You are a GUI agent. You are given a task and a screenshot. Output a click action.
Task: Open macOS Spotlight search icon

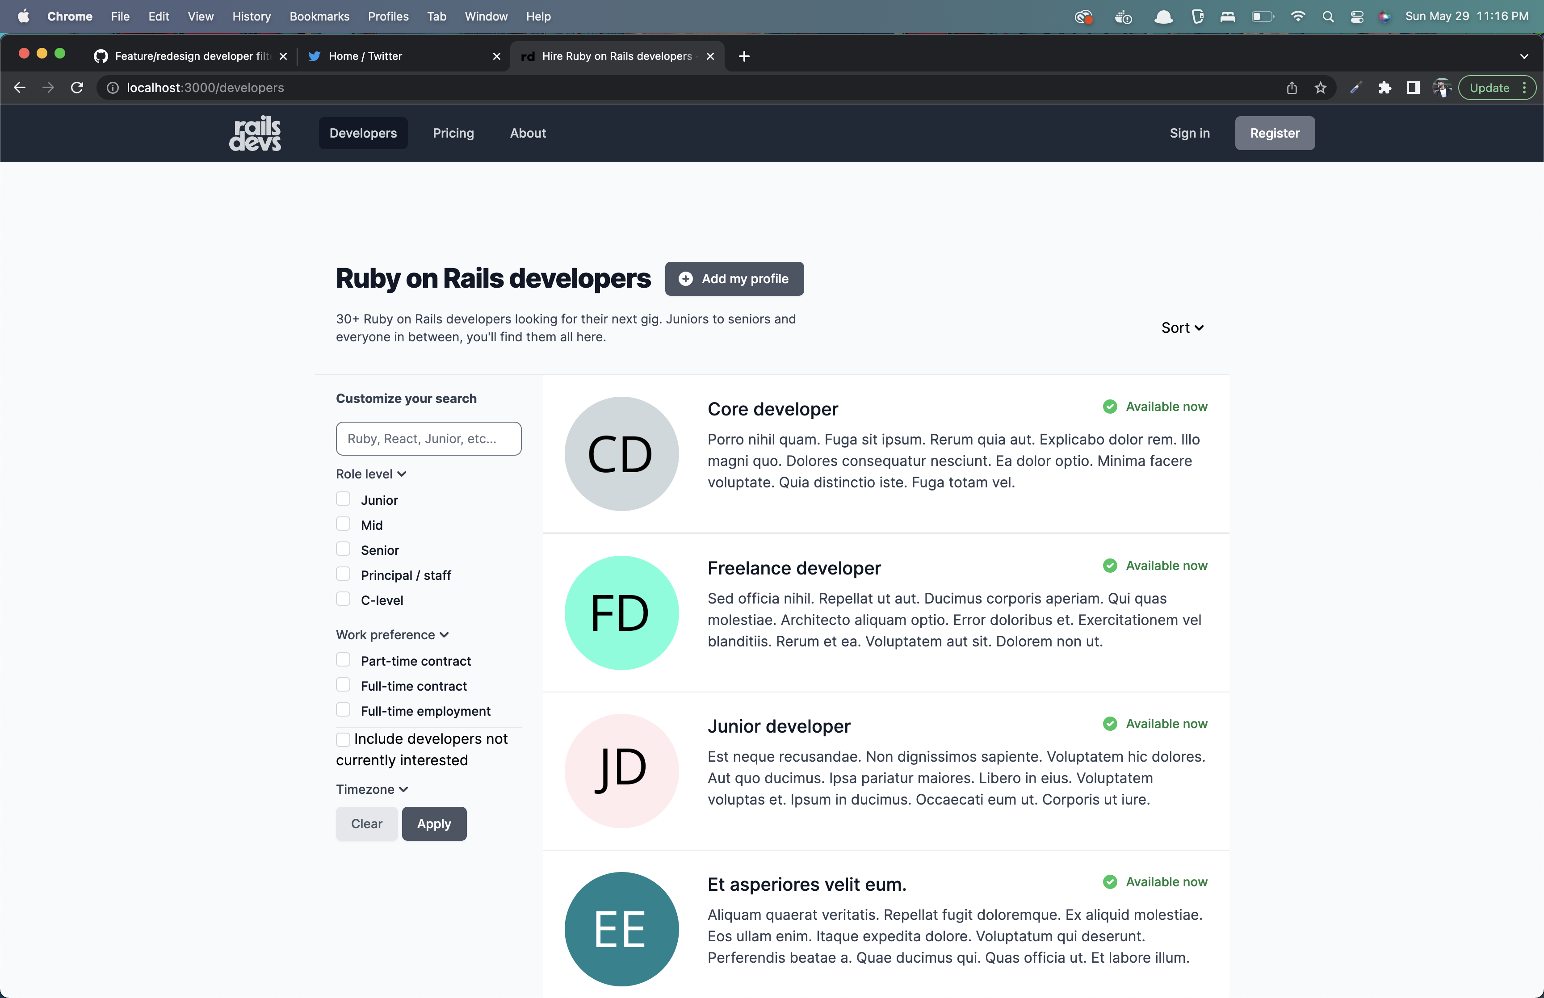[x=1328, y=16]
